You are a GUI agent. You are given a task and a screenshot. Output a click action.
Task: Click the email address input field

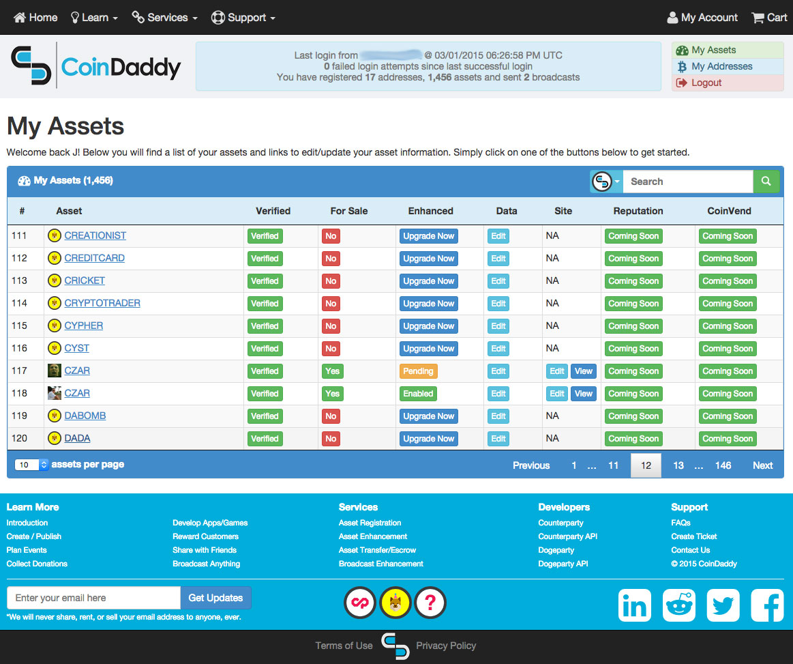(x=93, y=598)
